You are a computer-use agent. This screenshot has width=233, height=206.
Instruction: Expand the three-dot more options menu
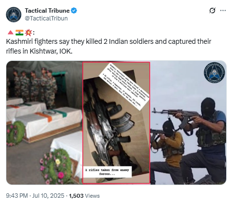coord(223,11)
